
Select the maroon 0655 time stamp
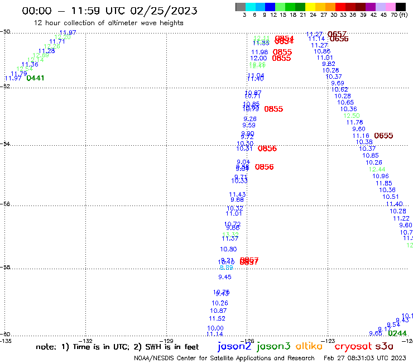[x=383, y=136]
